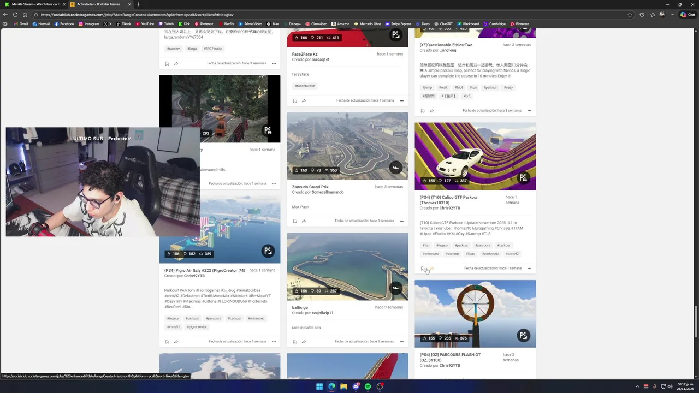Share the job tagged #1997snake
The width and height of the screenshot is (699, 393).
click(176, 63)
